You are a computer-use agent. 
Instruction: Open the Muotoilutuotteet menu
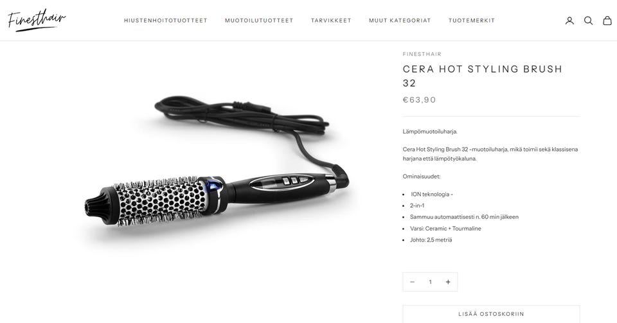click(x=259, y=21)
